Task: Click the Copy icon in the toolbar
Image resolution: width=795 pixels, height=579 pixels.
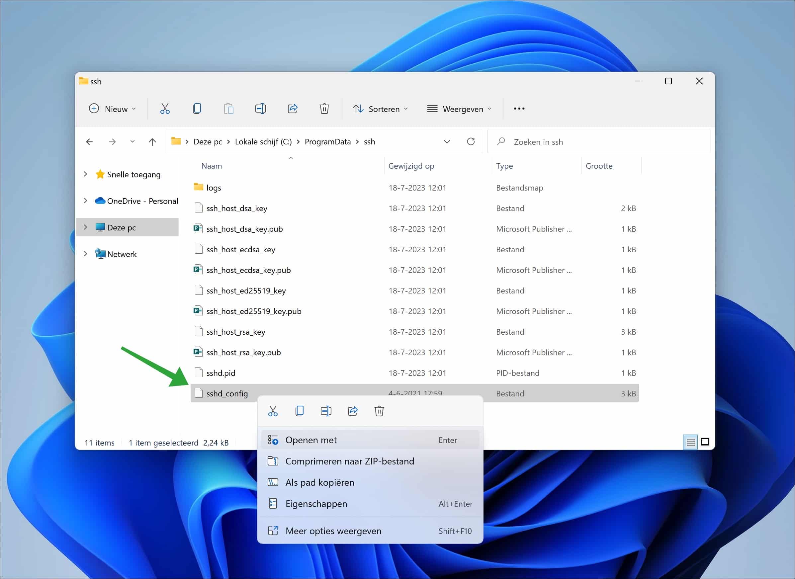Action: coord(197,109)
